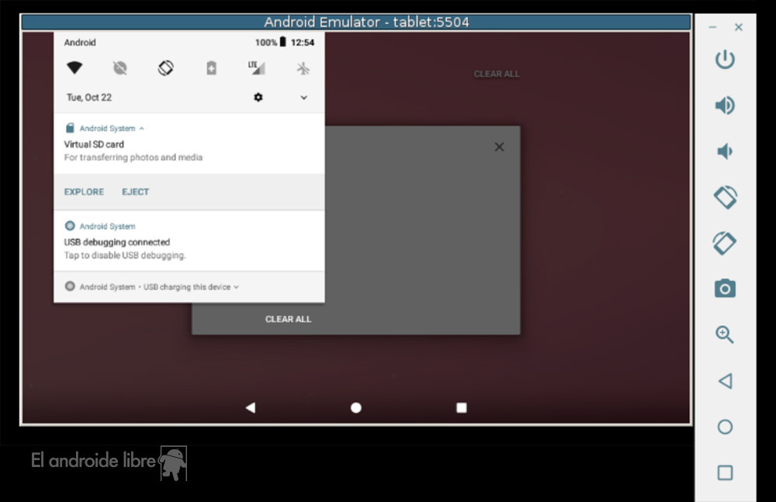Dismiss the recent app card with X
The image size is (776, 502).
[499, 147]
